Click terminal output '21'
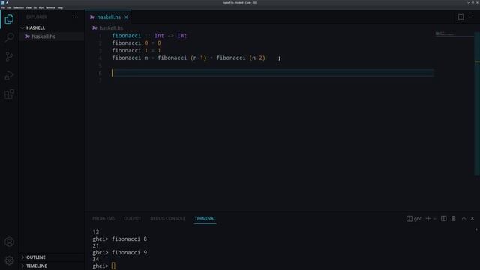This screenshot has width=480, height=270. pos(95,245)
